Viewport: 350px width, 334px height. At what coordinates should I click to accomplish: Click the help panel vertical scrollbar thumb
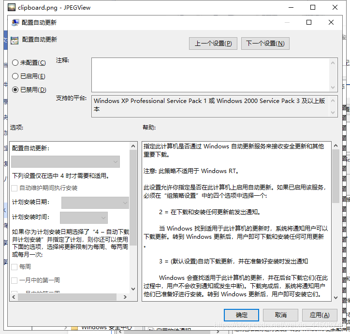(x=335, y=176)
